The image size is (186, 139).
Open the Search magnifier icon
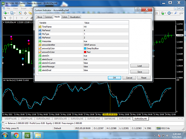click(176, 13)
